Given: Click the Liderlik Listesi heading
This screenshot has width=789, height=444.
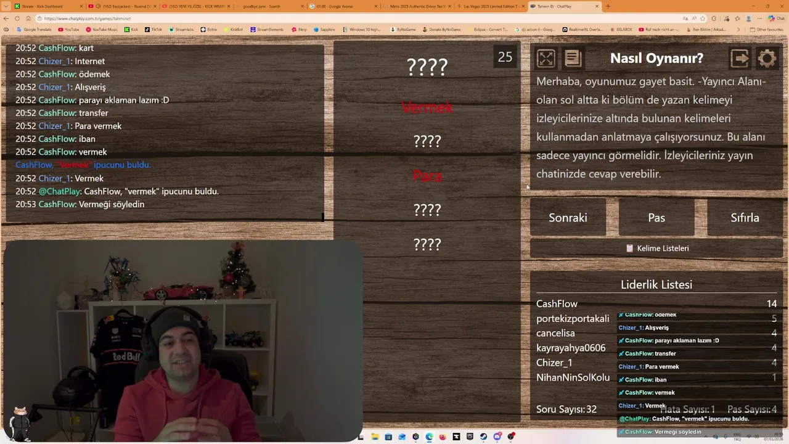Looking at the screenshot, I should pyautogui.click(x=656, y=284).
